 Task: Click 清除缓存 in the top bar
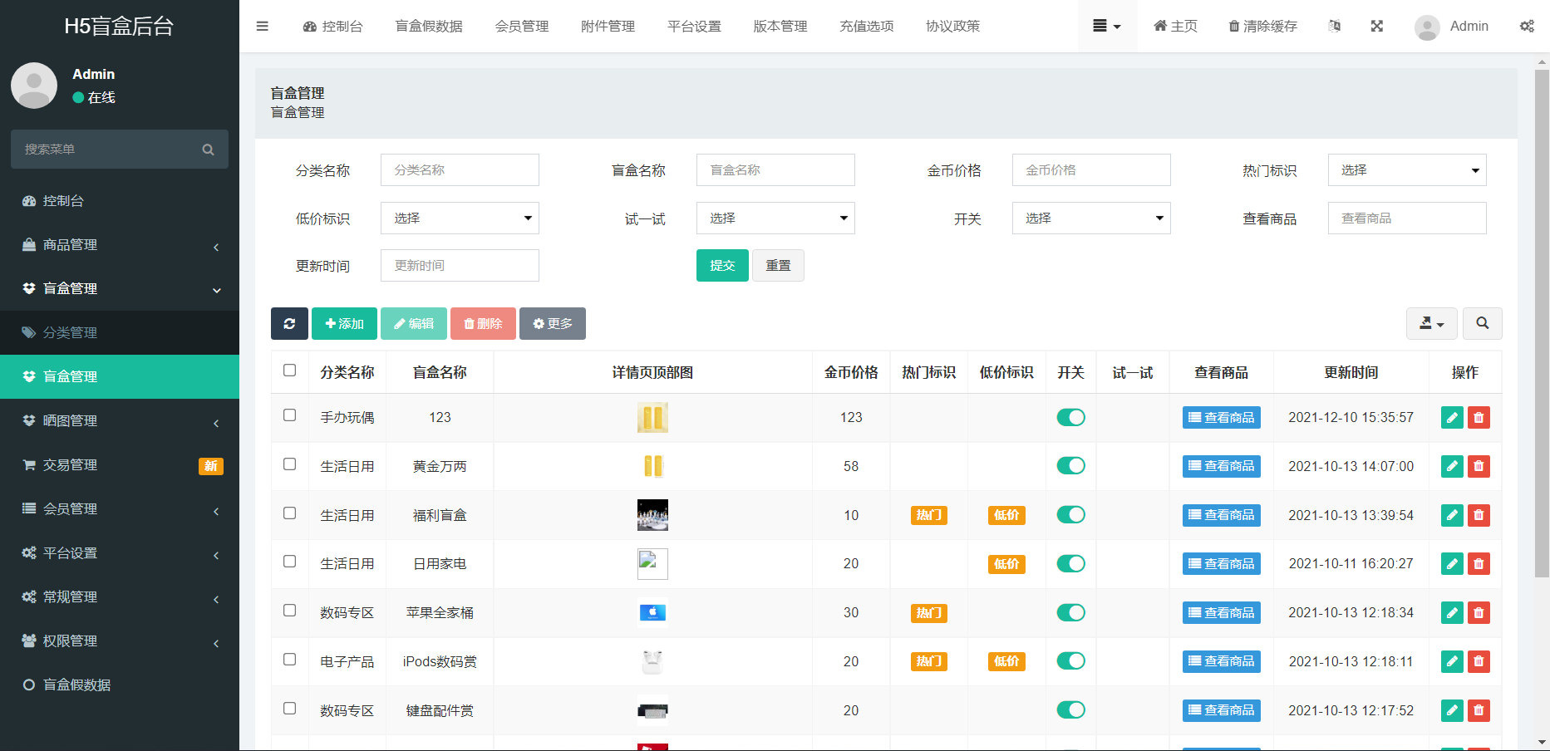coord(1263,27)
